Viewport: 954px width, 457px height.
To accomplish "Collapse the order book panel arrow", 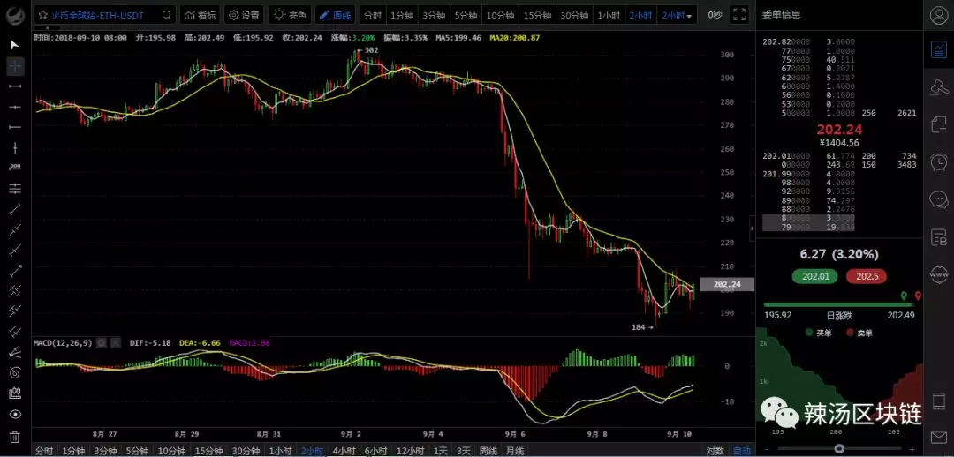I will (x=752, y=228).
